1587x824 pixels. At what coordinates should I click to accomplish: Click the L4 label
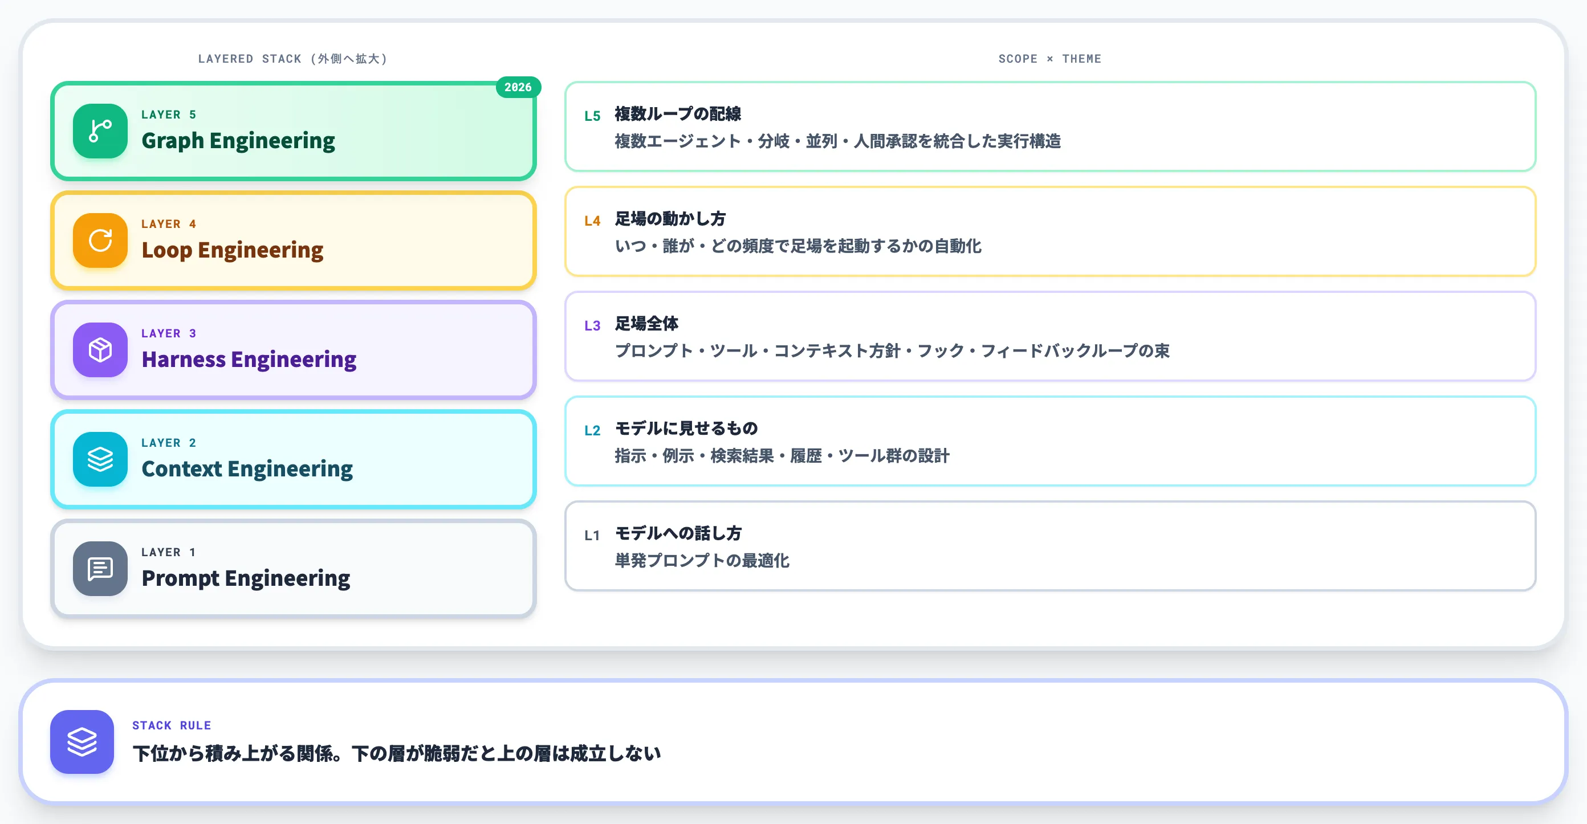pos(592,221)
